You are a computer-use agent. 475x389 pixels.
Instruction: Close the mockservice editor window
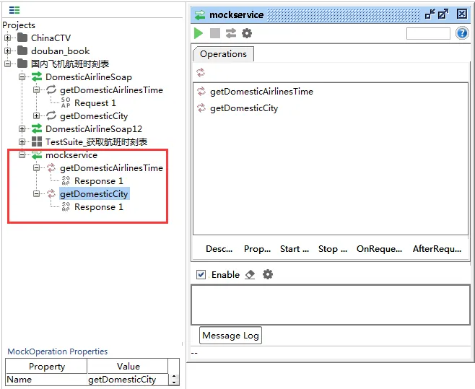click(462, 14)
